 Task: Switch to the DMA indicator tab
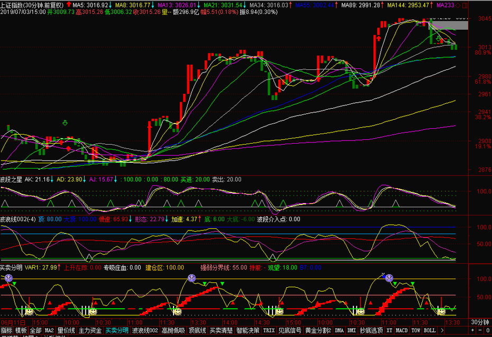coord(339,331)
